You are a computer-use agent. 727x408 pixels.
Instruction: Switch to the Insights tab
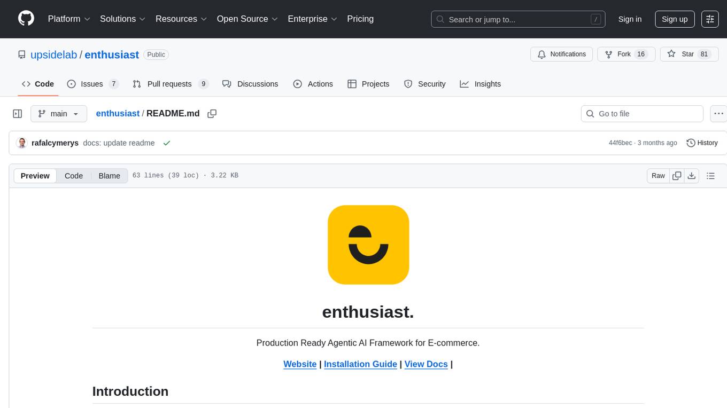pyautogui.click(x=481, y=84)
